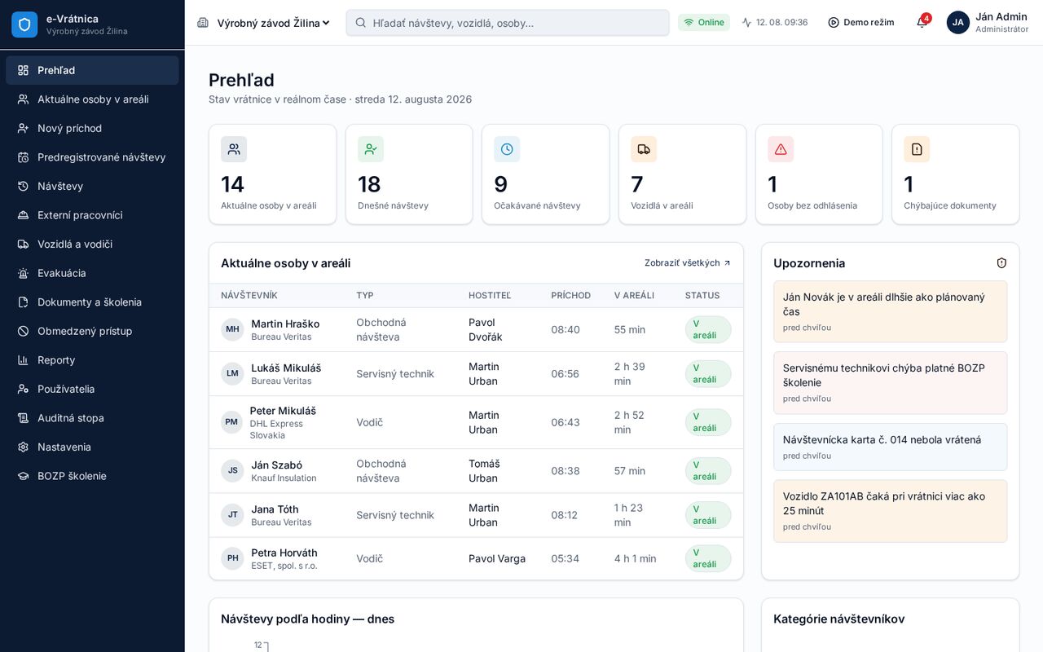Open the notifications bell icon
The width and height of the screenshot is (1043, 652).
(x=922, y=23)
